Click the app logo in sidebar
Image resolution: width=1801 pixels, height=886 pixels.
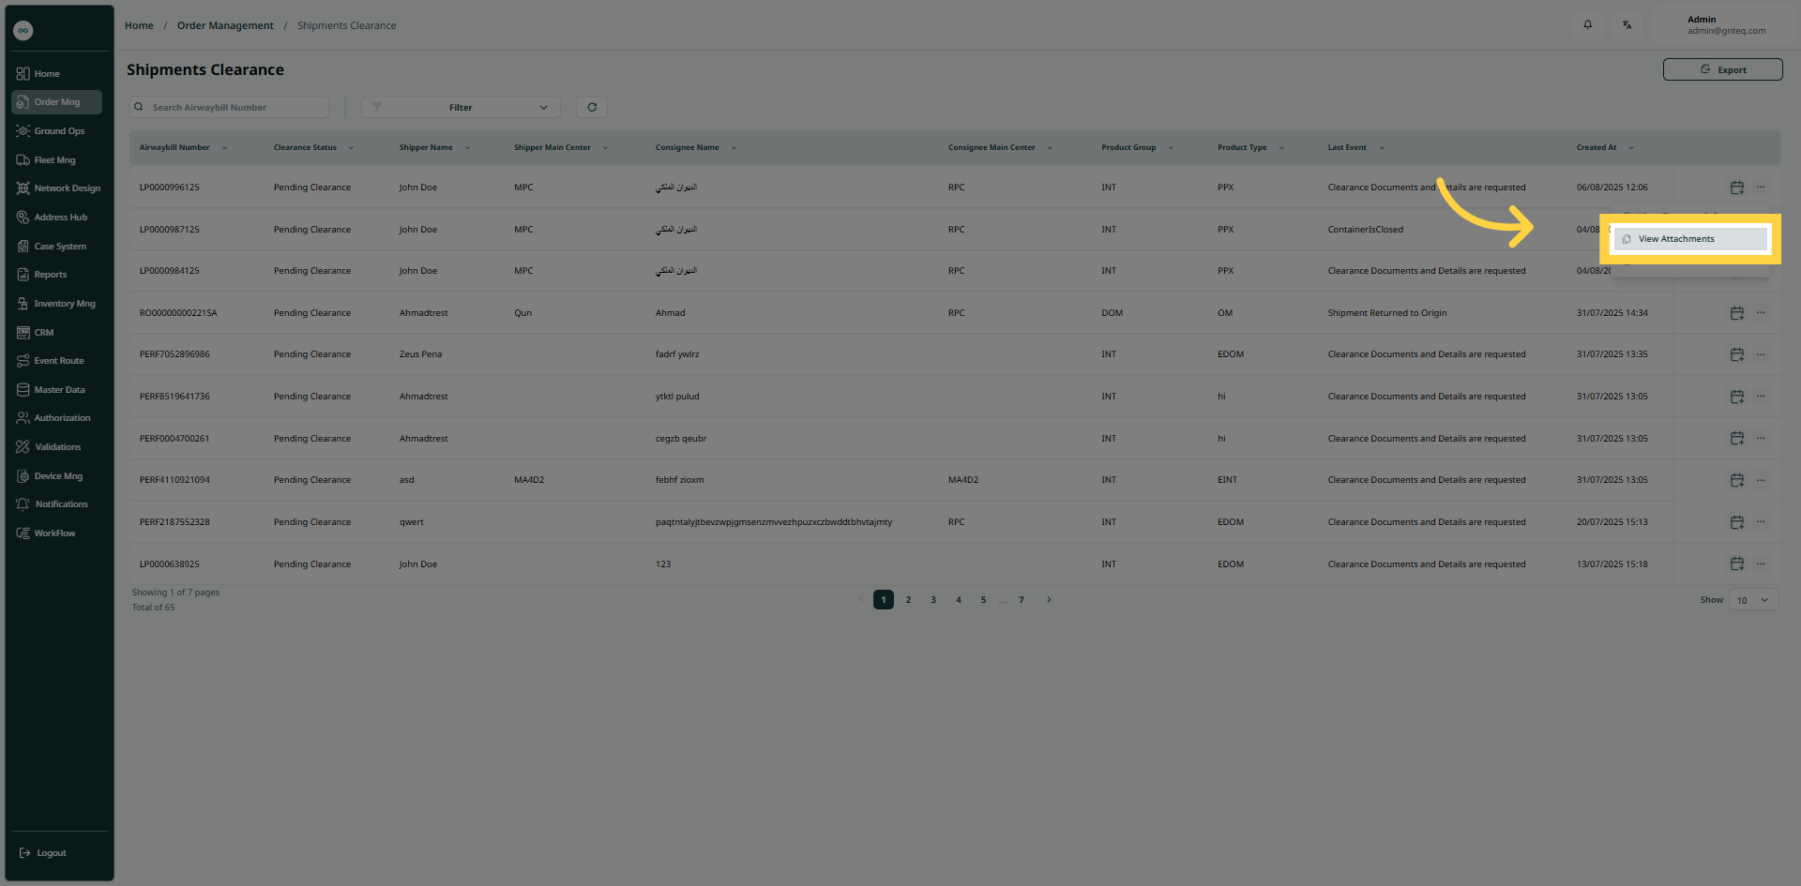click(23, 31)
